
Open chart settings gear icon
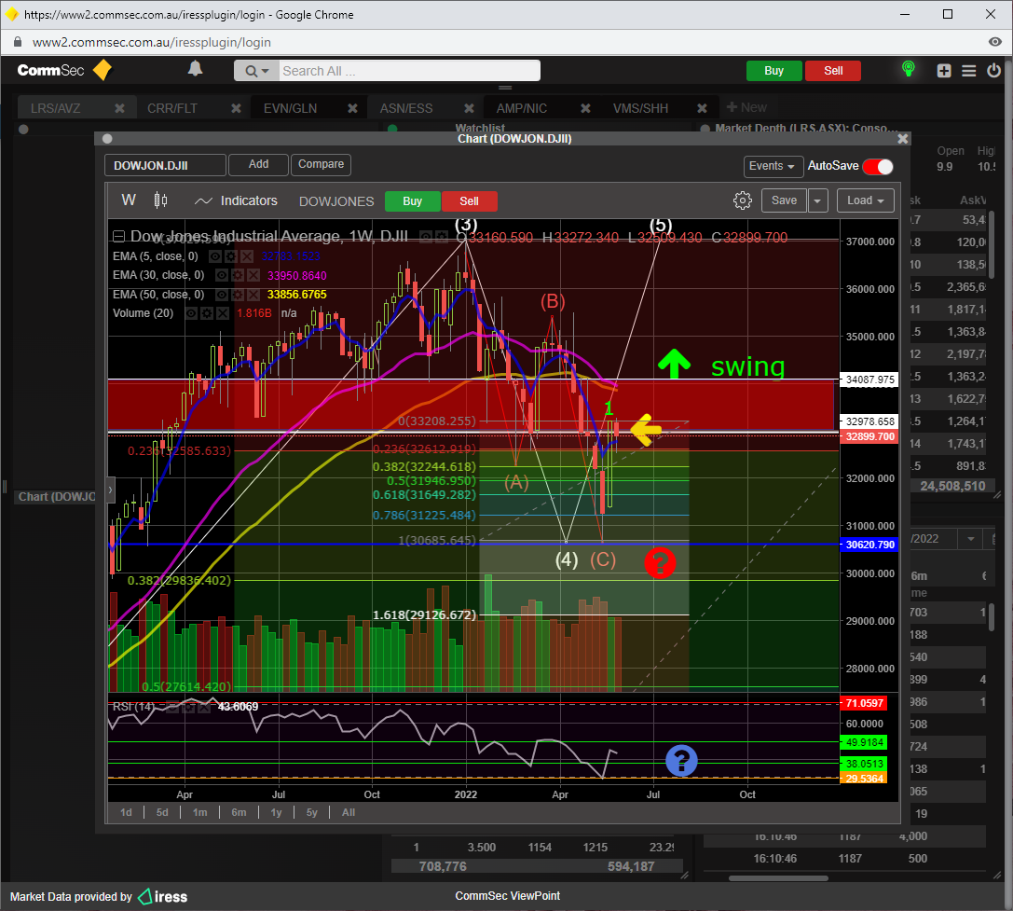tap(743, 200)
